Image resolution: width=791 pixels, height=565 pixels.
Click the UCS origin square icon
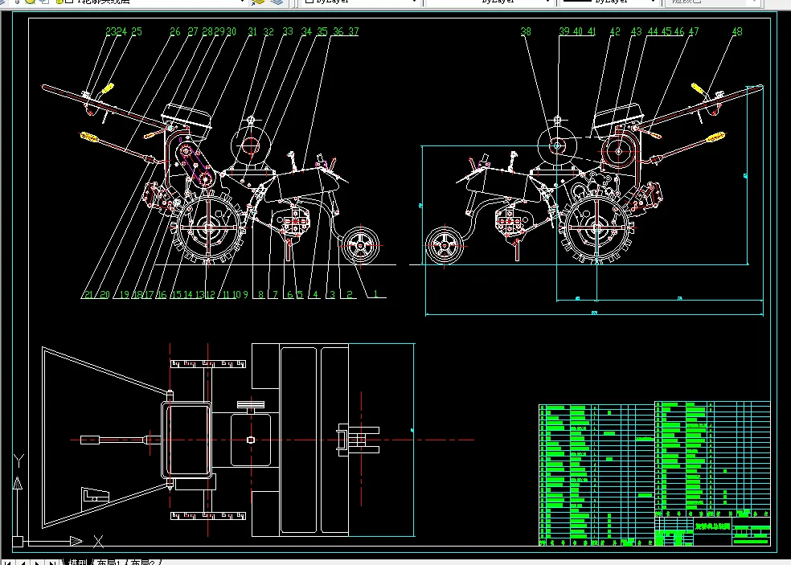(x=18, y=542)
